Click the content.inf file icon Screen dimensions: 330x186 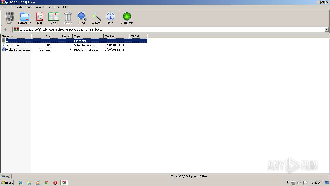tap(3, 45)
